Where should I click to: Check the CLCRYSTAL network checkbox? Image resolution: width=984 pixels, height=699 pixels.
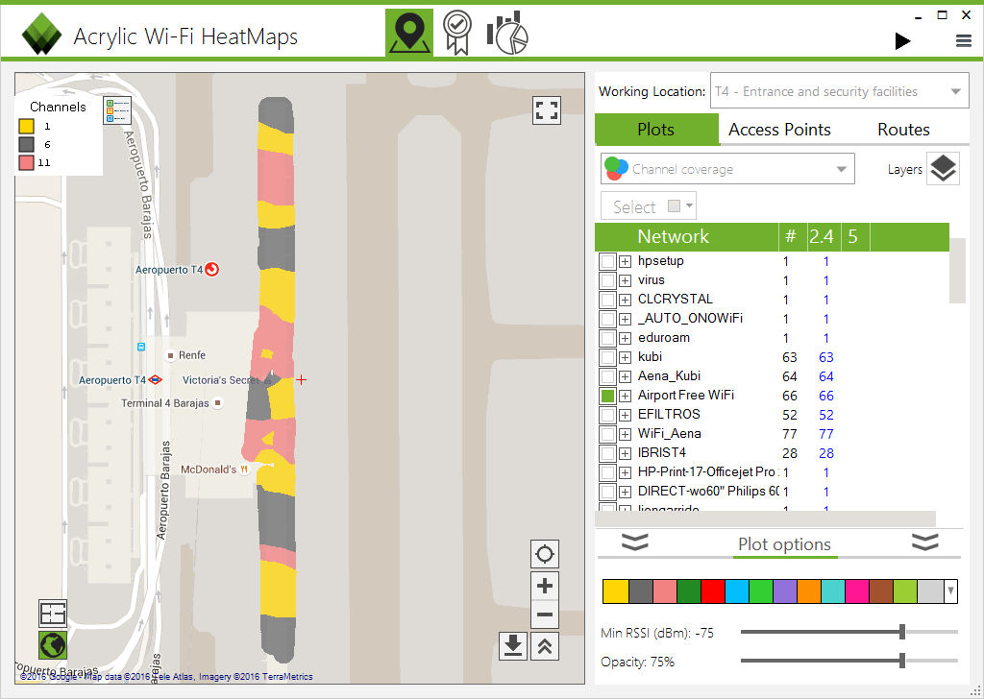point(607,300)
